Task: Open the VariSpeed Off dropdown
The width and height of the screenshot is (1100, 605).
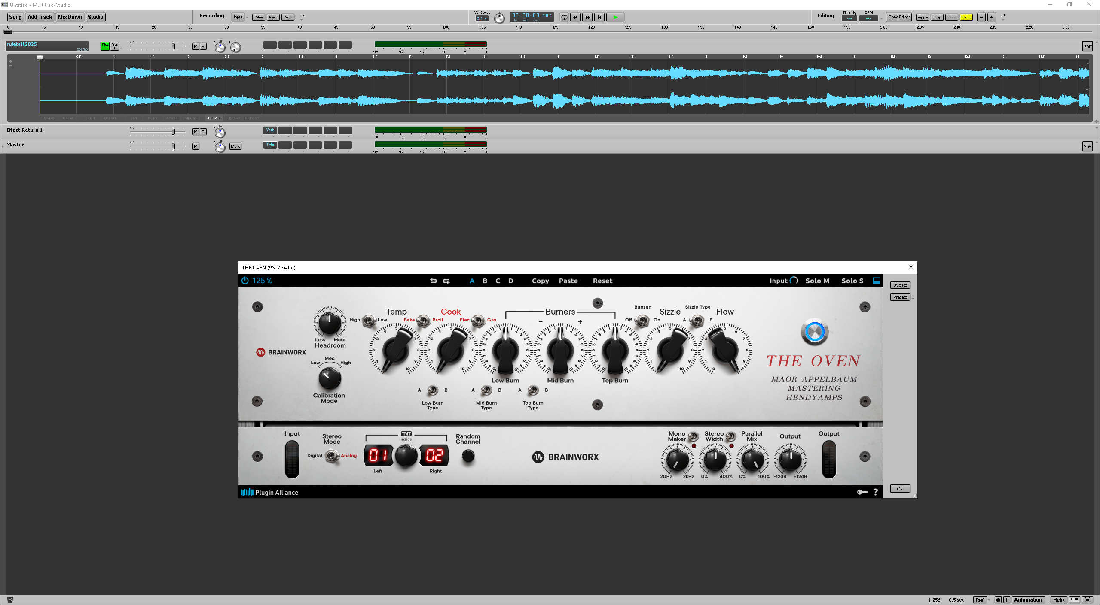Action: [x=482, y=18]
